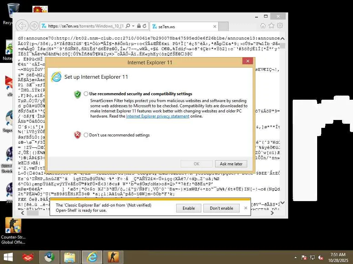Click Don't enable for the add-on

pyautogui.click(x=222, y=208)
